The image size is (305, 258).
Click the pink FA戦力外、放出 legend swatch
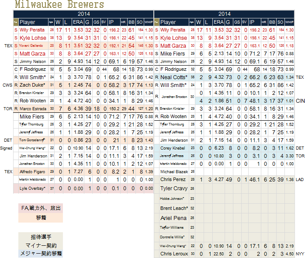41,208
